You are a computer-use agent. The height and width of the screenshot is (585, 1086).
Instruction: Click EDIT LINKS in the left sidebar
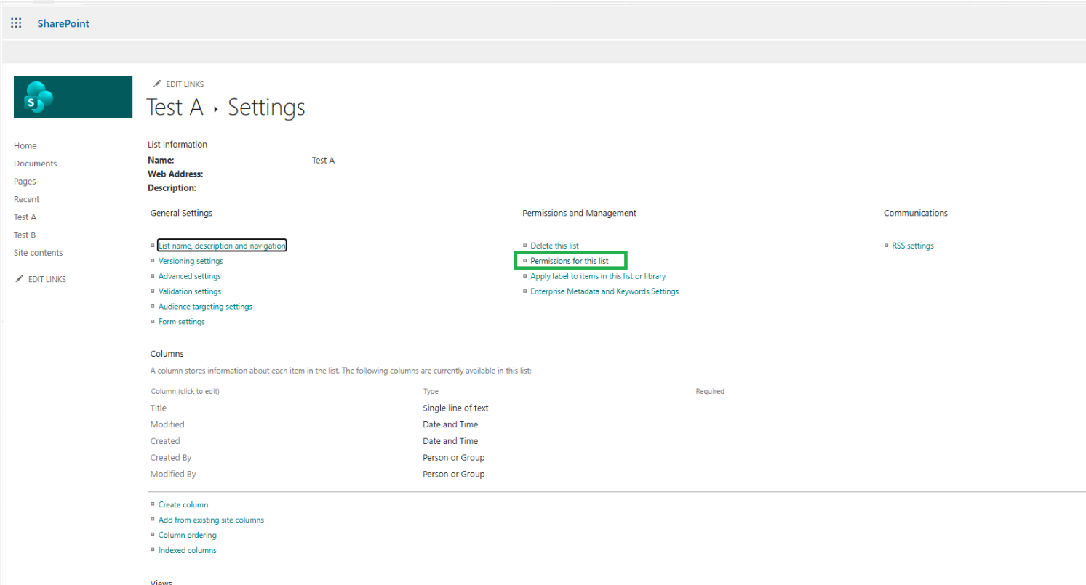click(x=47, y=279)
